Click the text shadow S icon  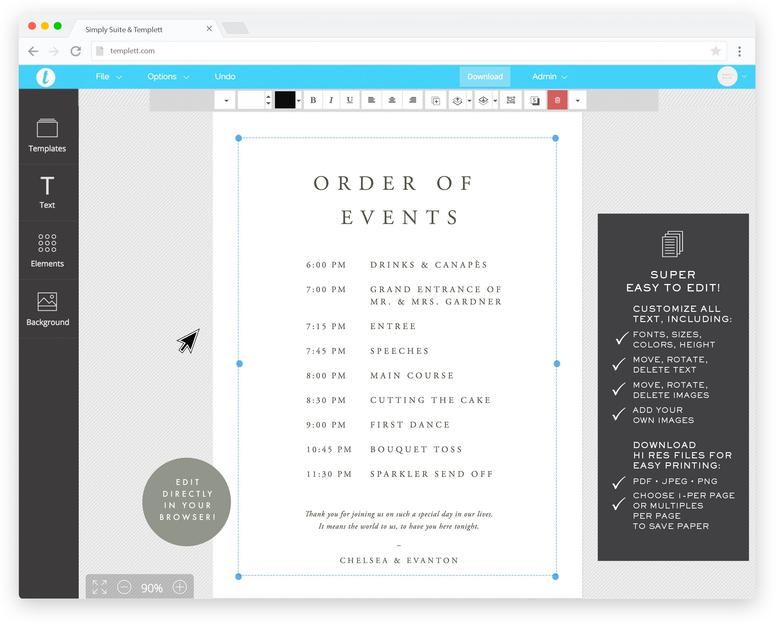[x=535, y=101]
